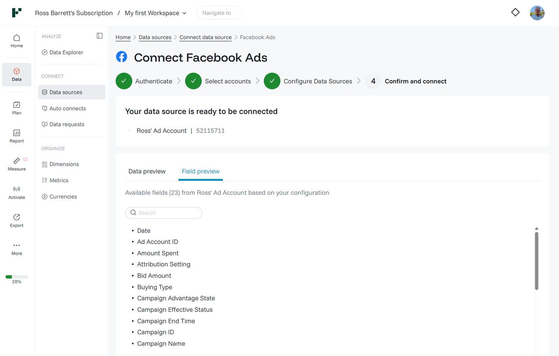This screenshot has height=356, width=559.
Task: Click the Navigate to box
Action: [x=220, y=13]
